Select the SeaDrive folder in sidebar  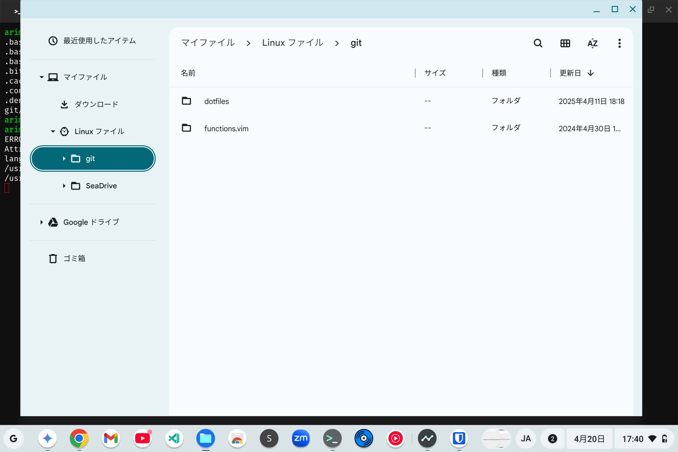coord(93,186)
